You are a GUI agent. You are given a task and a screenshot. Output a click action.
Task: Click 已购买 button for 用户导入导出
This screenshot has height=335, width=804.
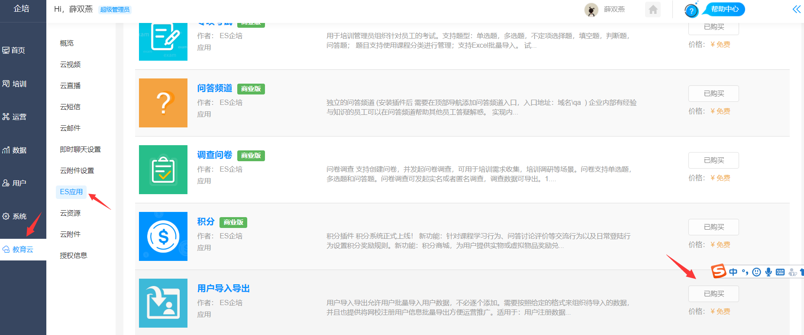[x=714, y=294]
